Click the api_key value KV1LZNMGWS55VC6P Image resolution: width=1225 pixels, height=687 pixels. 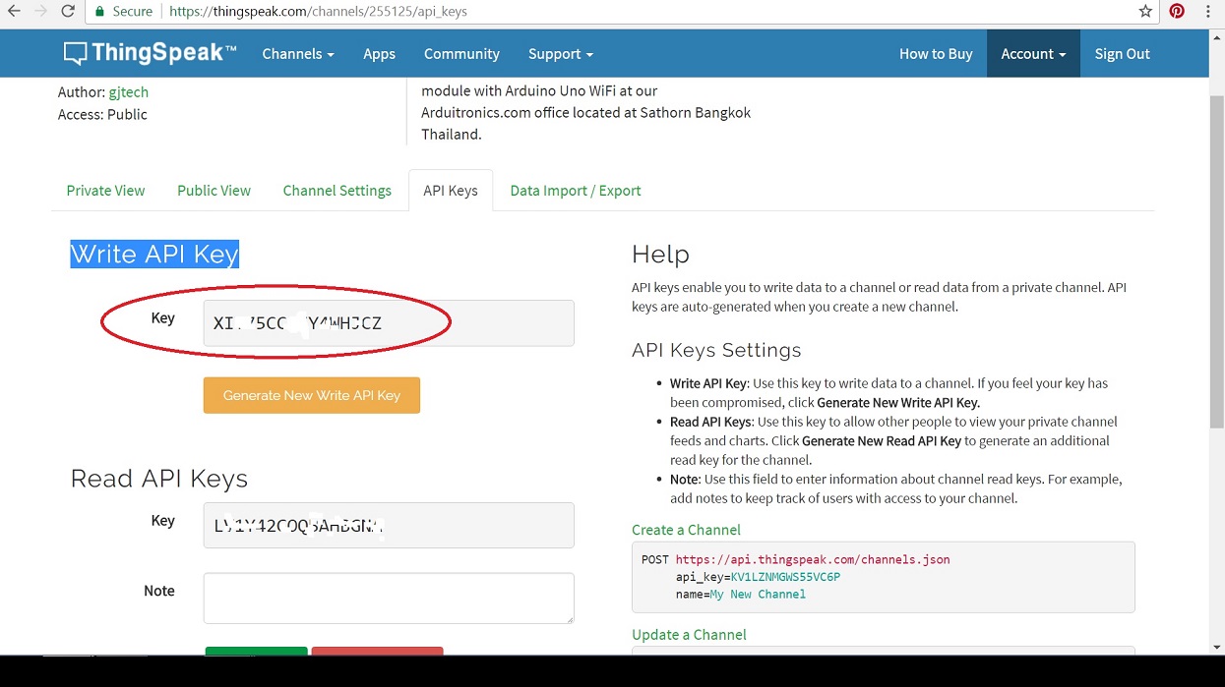pyautogui.click(x=785, y=577)
